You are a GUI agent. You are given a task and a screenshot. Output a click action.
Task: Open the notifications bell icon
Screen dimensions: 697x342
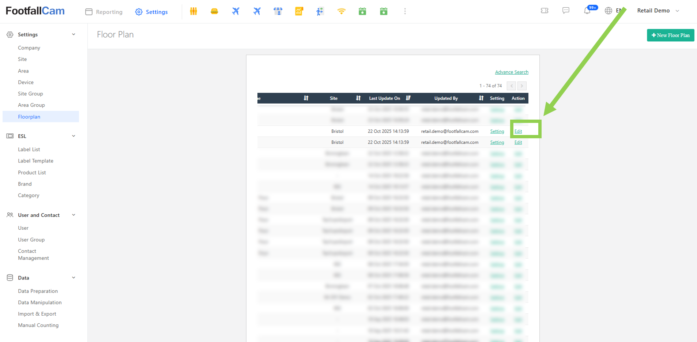[587, 11]
